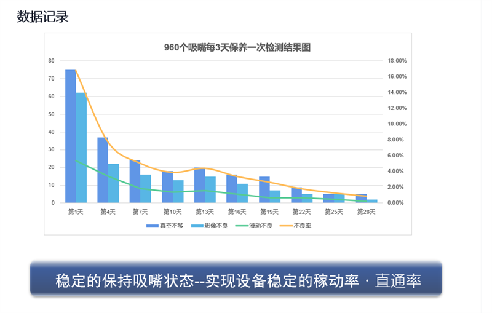Click the 第28天 x-axis label
Image resolution: width=492 pixels, height=313 pixels.
click(366, 211)
